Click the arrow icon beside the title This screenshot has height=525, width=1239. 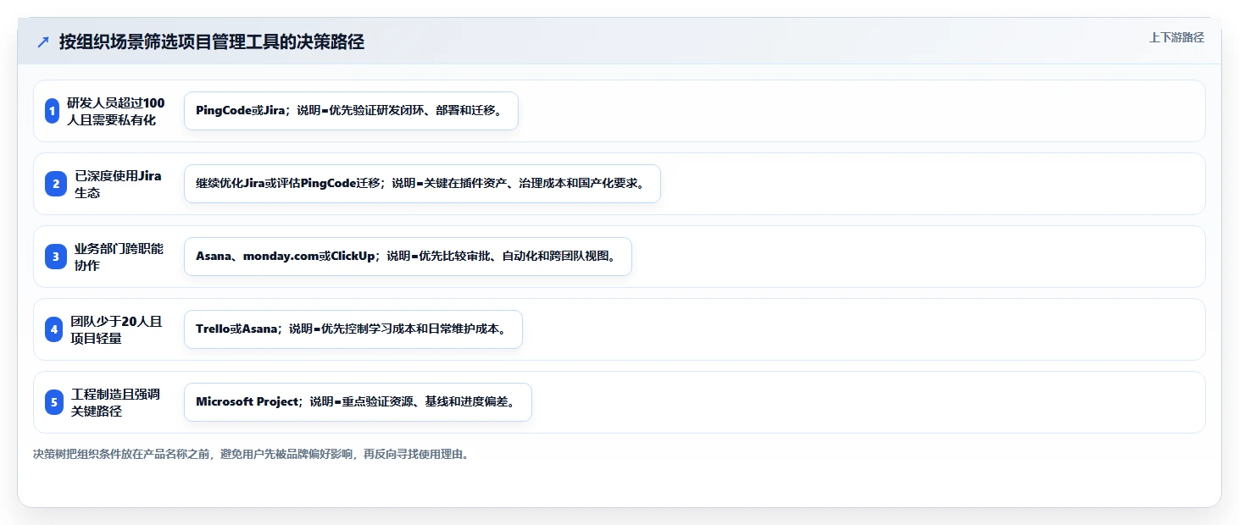(x=43, y=42)
